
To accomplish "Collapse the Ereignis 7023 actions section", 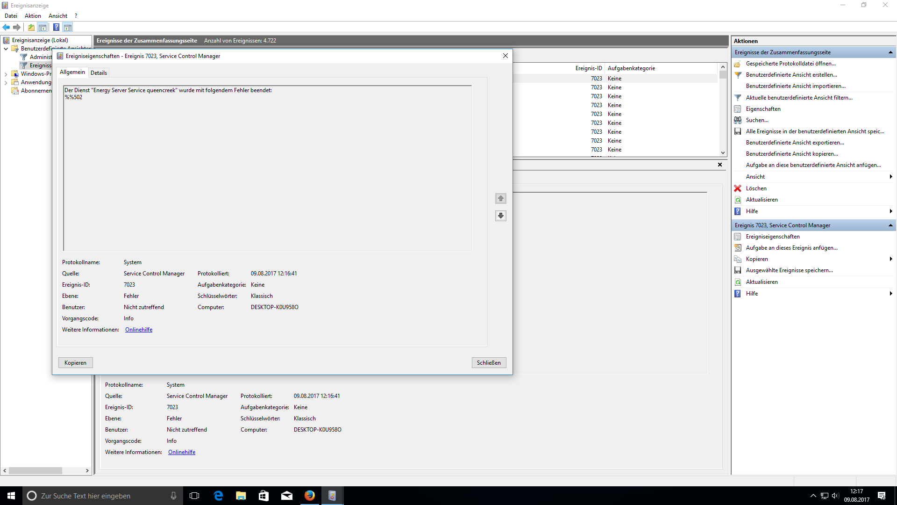I will [x=890, y=225].
